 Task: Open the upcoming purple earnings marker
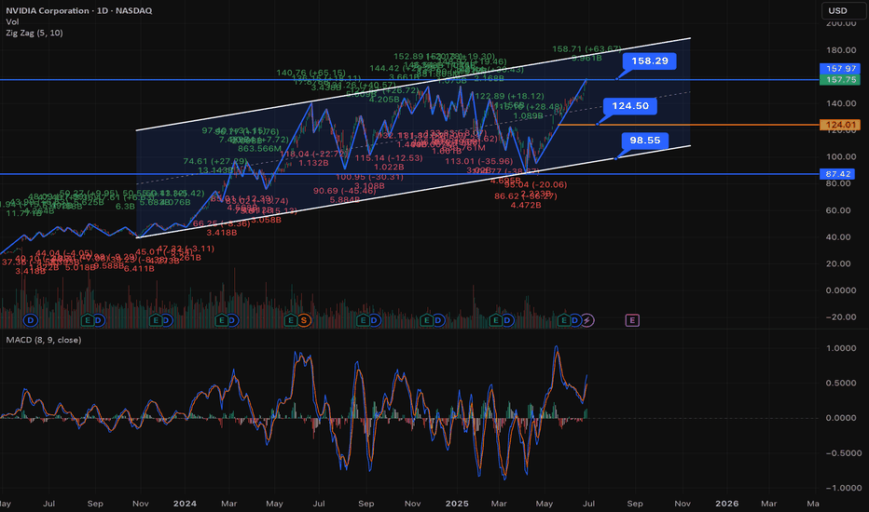tap(632, 320)
